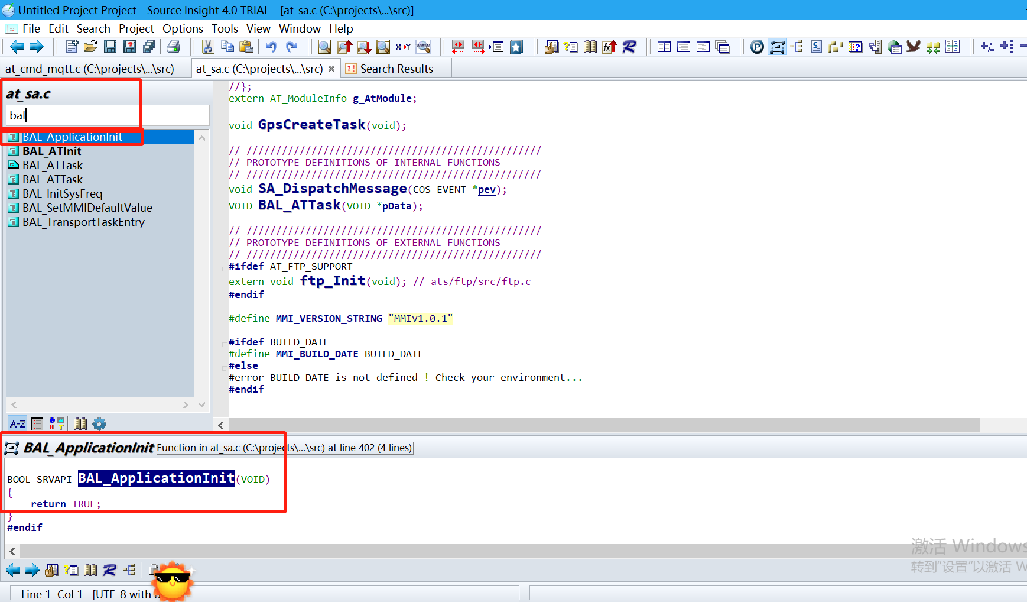Click the Save All disks icon

149,47
